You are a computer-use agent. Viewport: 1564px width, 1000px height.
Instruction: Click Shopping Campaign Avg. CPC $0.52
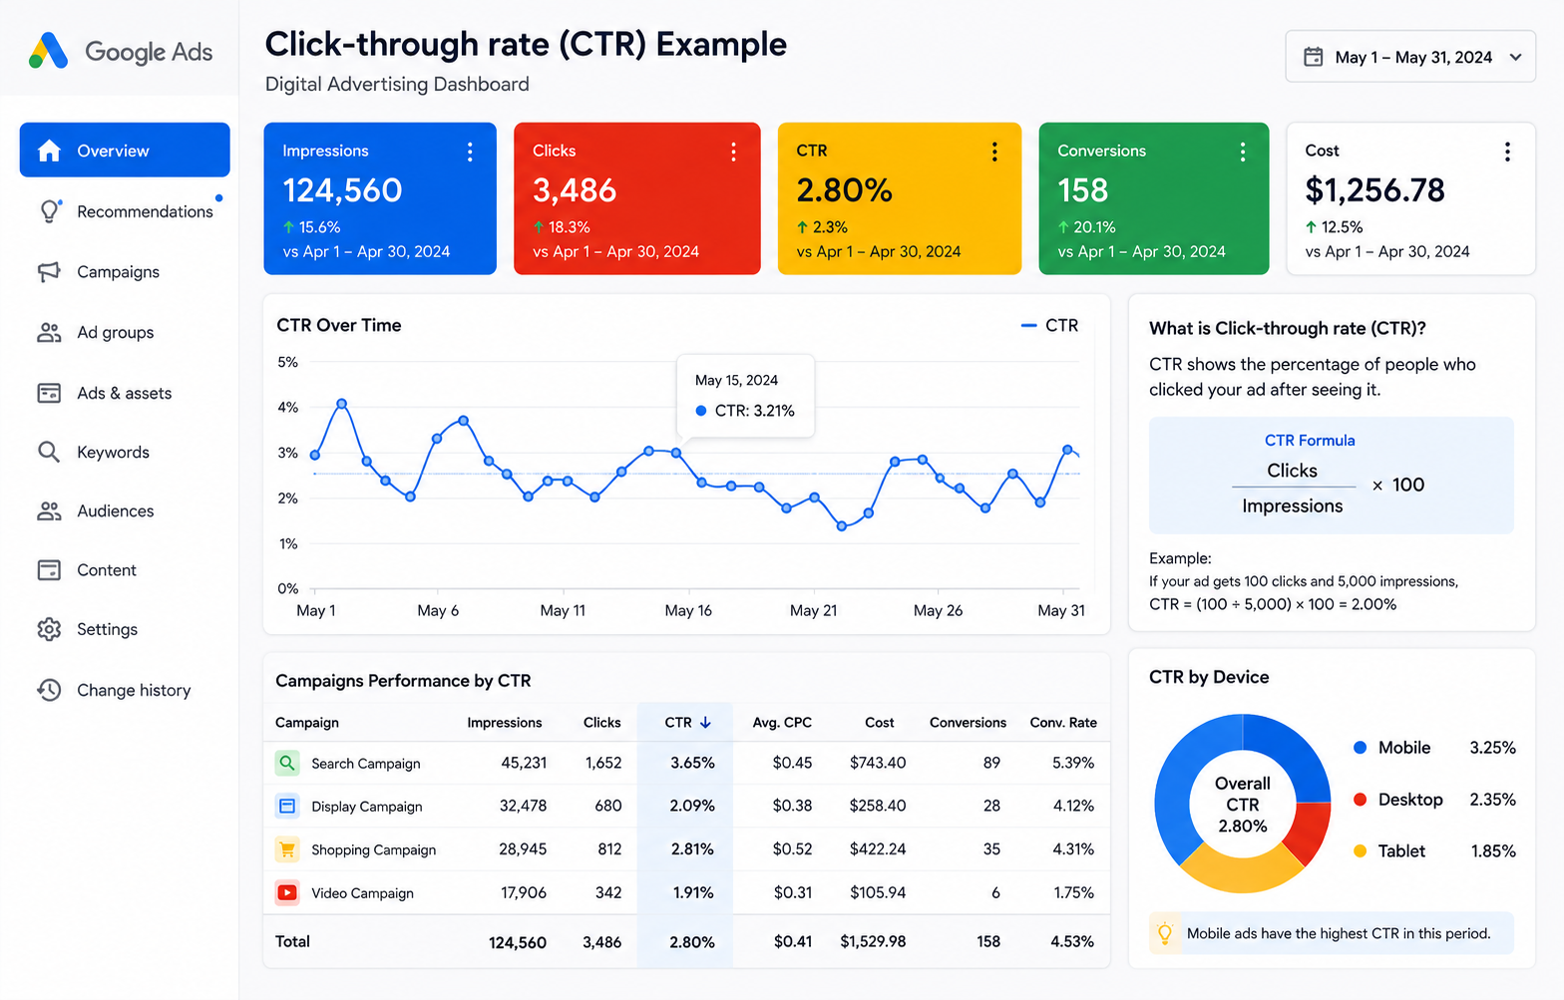coord(792,849)
